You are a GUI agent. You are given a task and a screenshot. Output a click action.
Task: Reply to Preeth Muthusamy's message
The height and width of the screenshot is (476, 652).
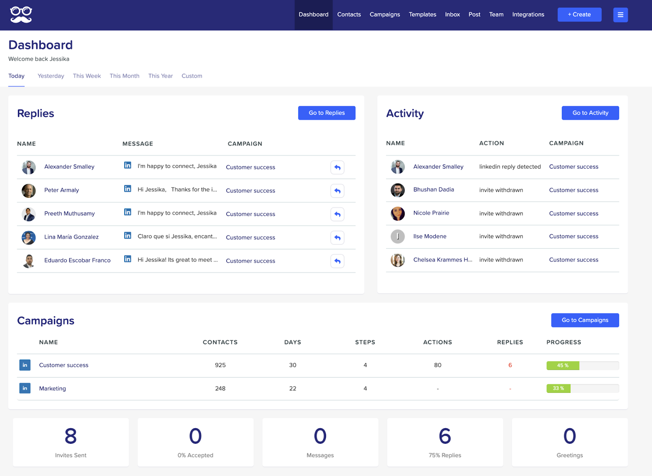pyautogui.click(x=337, y=214)
